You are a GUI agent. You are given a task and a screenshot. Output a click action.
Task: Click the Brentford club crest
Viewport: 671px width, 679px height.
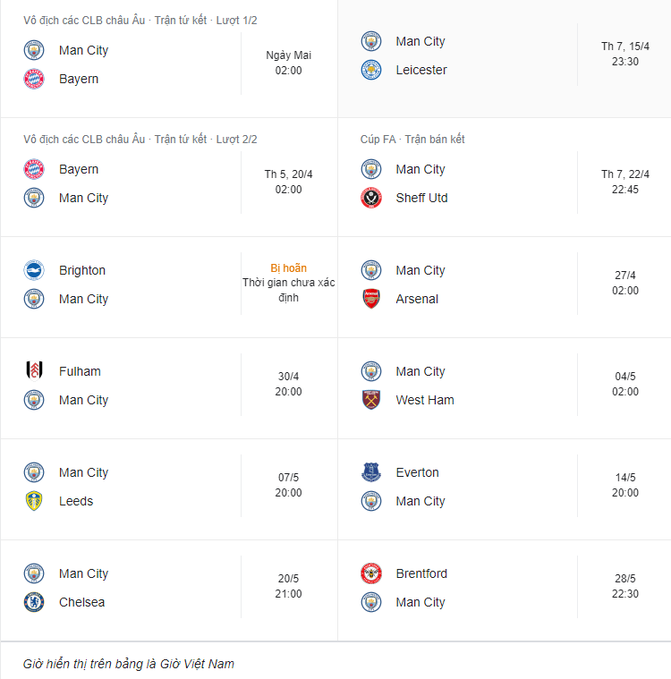pos(371,573)
